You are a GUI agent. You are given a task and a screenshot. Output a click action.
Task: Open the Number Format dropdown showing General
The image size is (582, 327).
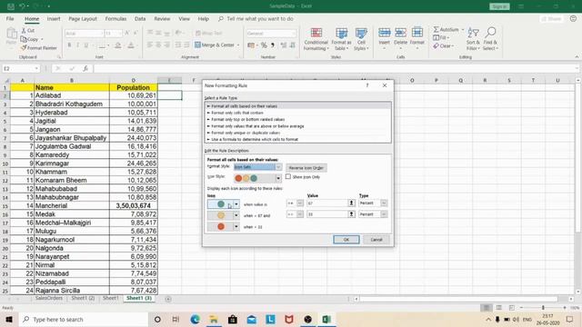(x=294, y=34)
